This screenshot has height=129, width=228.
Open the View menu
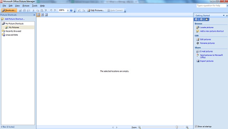tap(17, 6)
